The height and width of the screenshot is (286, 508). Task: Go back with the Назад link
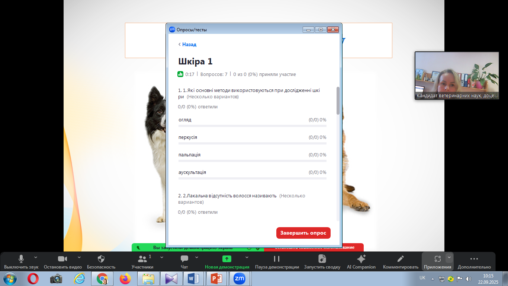(187, 44)
